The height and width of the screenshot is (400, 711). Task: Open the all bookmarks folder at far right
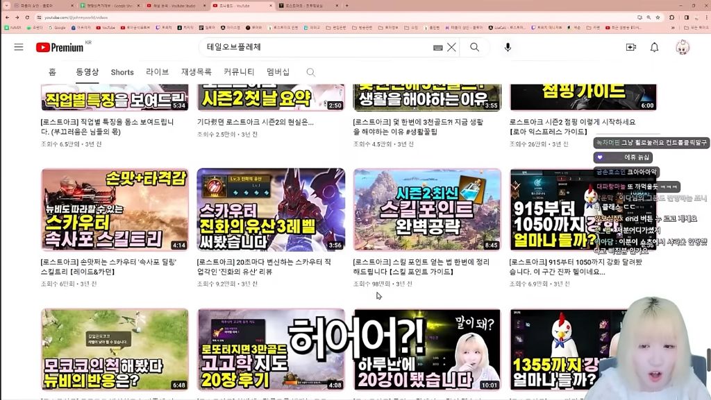(x=694, y=28)
